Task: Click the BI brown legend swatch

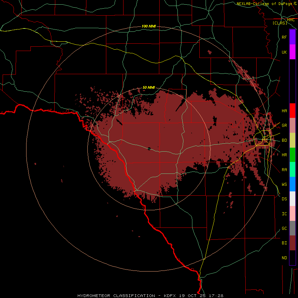Action: (x=292, y=243)
